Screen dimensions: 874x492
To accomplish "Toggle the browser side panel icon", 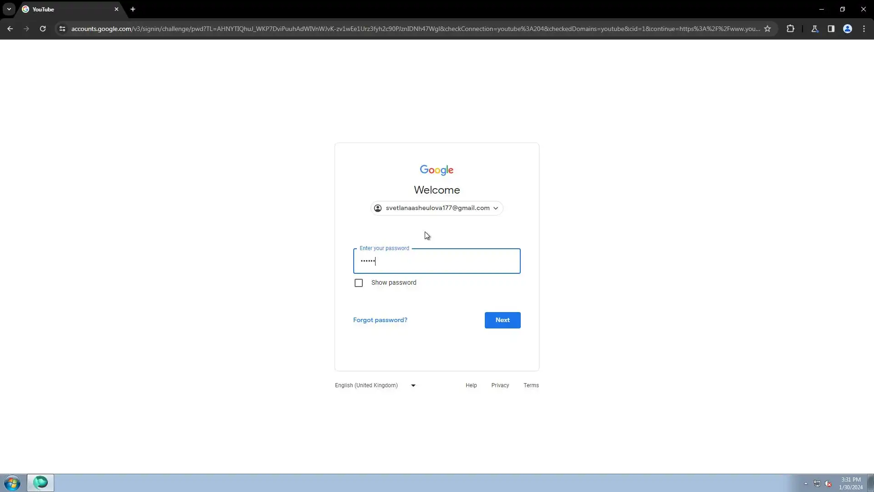I will (x=831, y=29).
